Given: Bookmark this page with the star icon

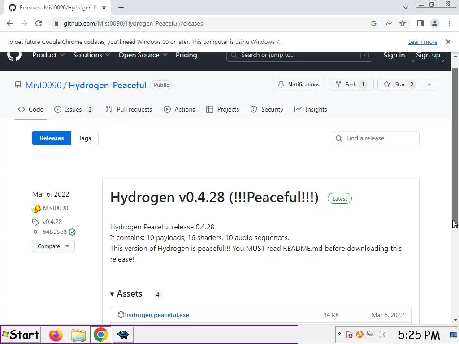Looking at the screenshot, I should 403,23.
